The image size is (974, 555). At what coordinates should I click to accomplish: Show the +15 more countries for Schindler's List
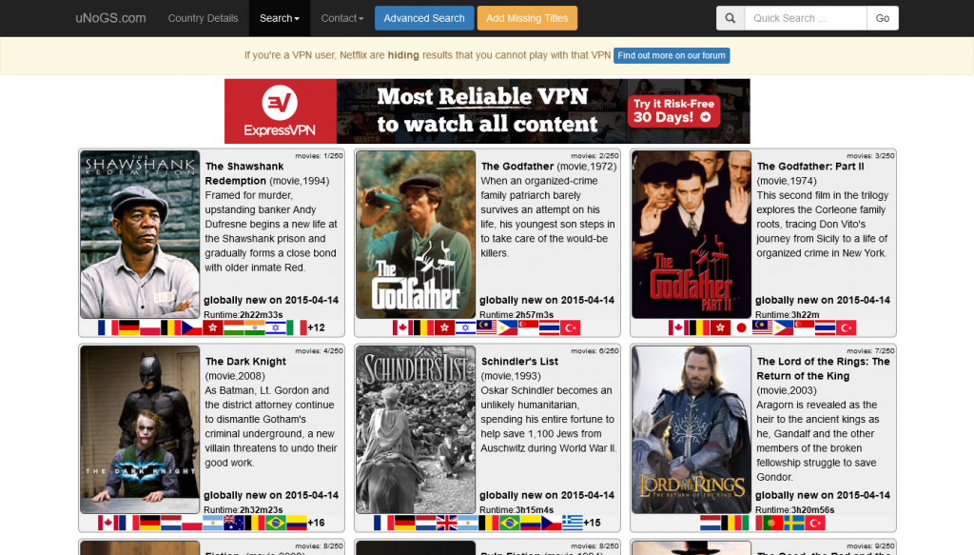pyautogui.click(x=593, y=523)
